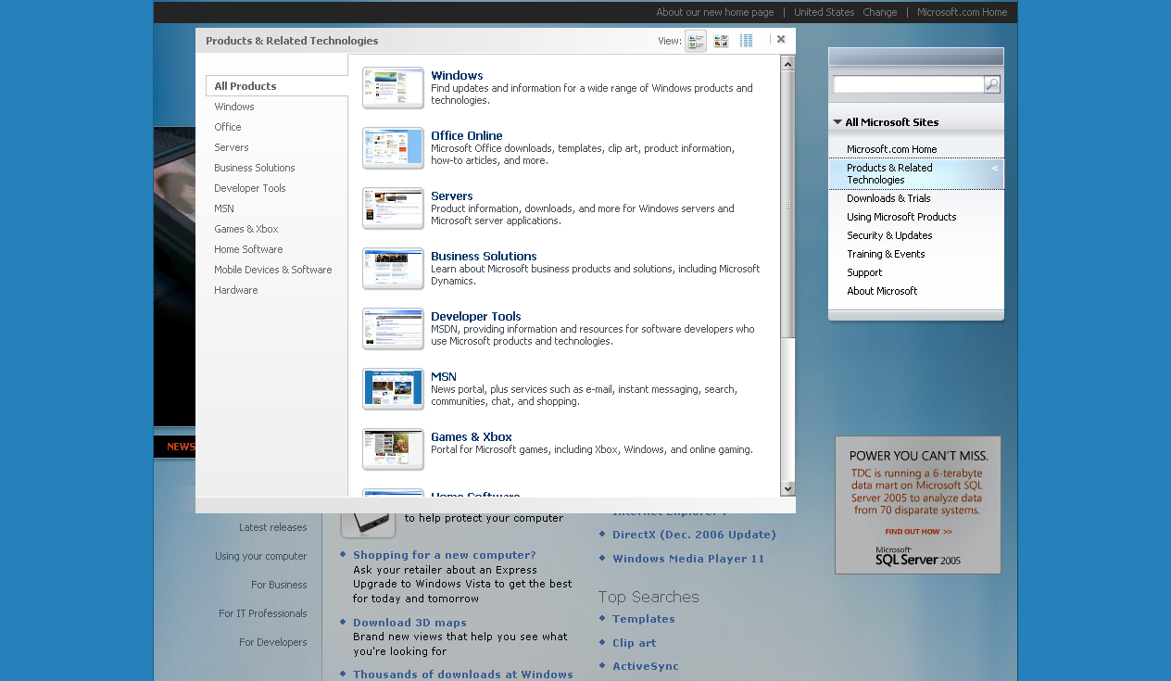Select Developer Tools in the left category list

click(x=250, y=188)
